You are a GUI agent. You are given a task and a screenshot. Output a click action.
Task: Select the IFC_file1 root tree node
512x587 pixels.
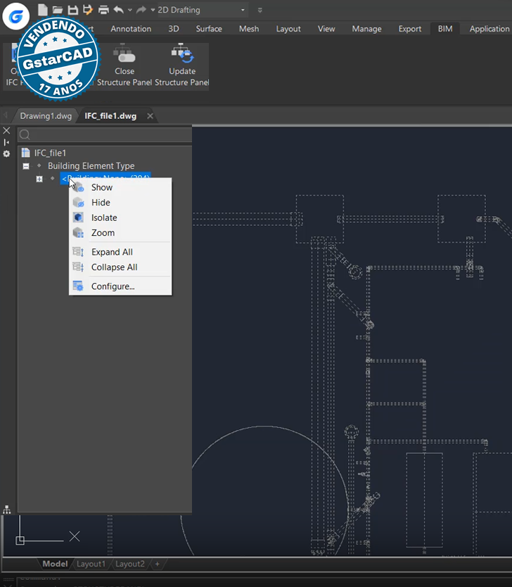(x=50, y=153)
